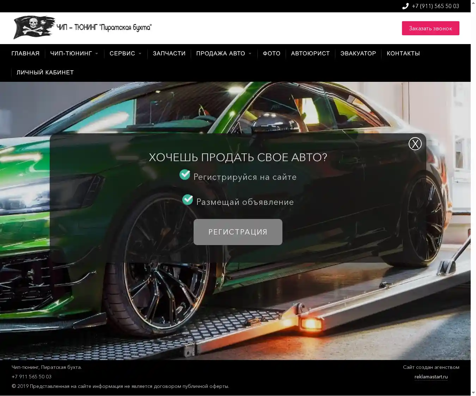Expand the ПРОДАЖА АВТО dropdown arrow
The width and height of the screenshot is (476, 396).
250,54
